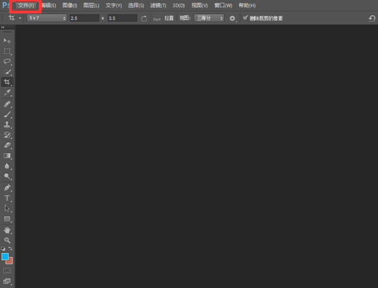Screen dimensions: 378x288
Task: Open the 帮助(H) menu
Action: point(247,5)
